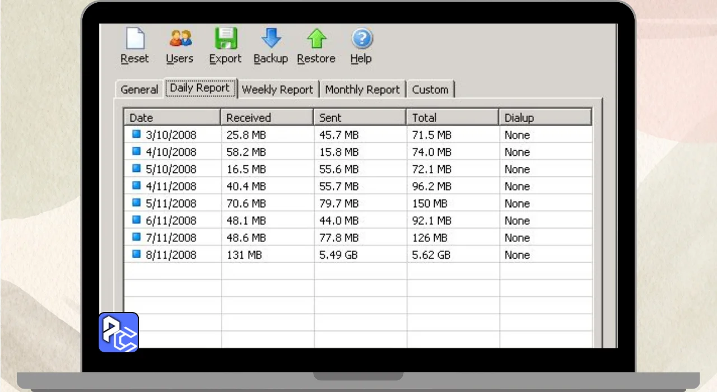Image resolution: width=717 pixels, height=392 pixels.
Task: Click the 96.2 MB total value
Action: 431,186
